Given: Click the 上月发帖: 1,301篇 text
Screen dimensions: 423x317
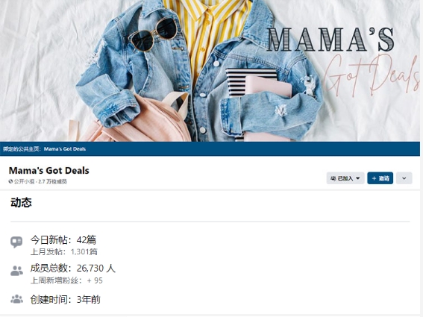Looking at the screenshot, I should click(x=64, y=252).
